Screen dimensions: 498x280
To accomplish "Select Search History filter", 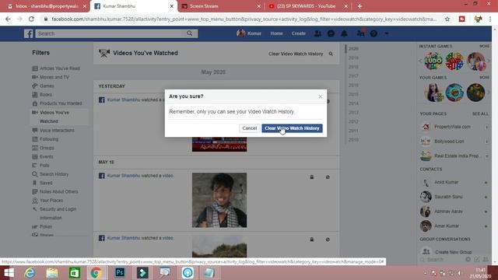I will (x=50, y=174).
